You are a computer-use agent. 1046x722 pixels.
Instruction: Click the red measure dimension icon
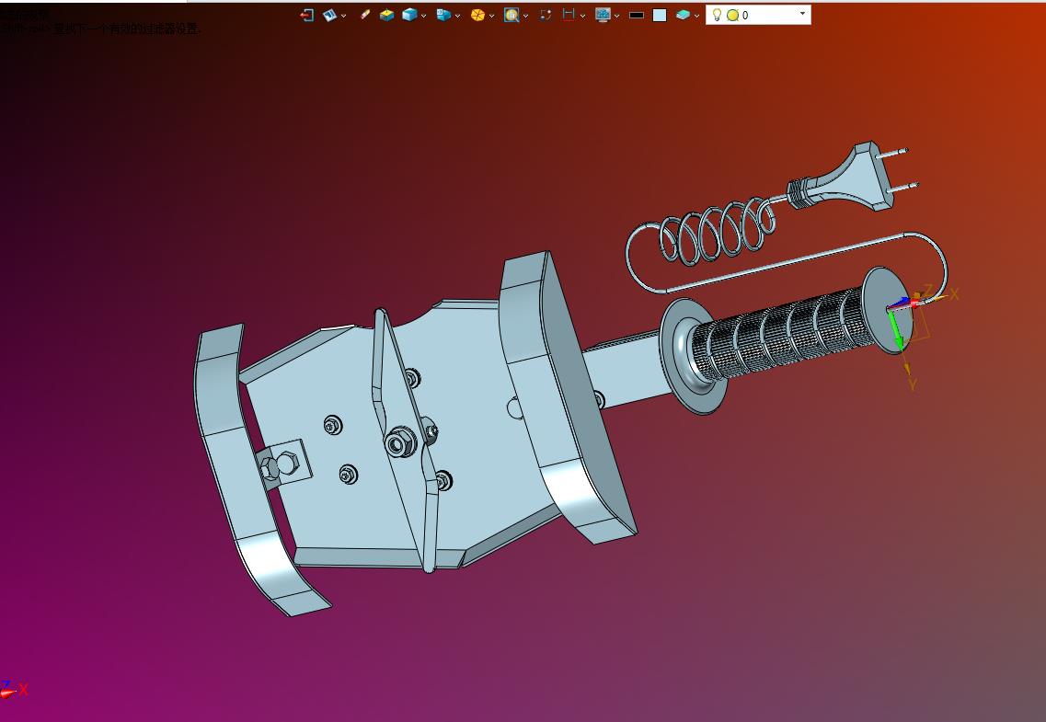[x=569, y=16]
